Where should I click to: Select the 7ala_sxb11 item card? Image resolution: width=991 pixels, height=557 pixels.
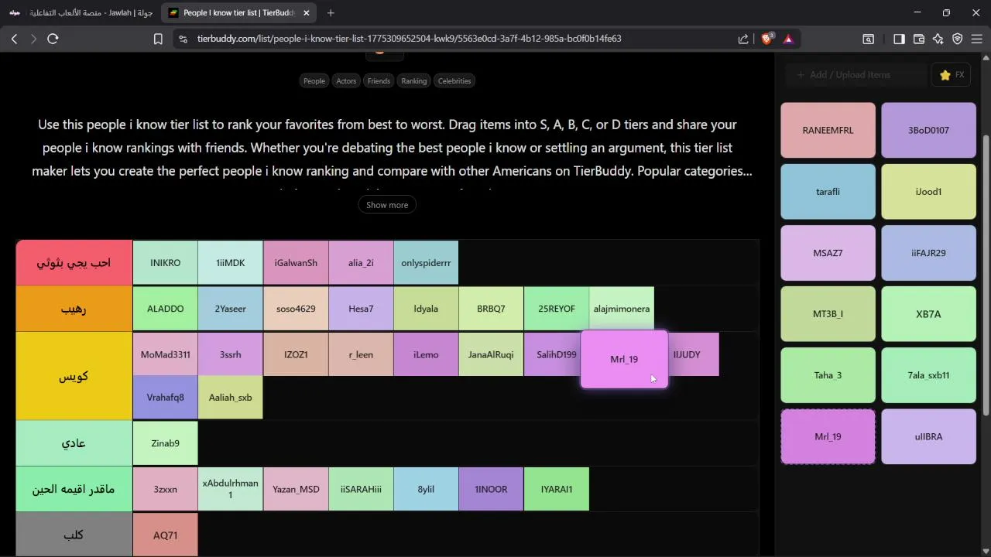[x=928, y=375]
